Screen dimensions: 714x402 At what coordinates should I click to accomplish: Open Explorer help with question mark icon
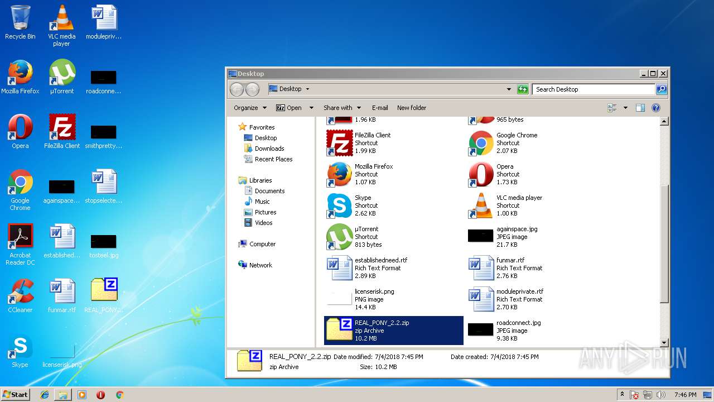[656, 108]
